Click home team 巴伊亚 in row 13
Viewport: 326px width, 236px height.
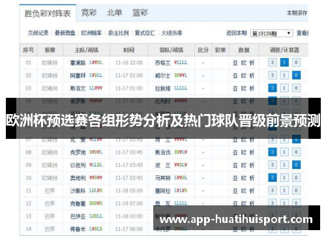(x=78, y=216)
